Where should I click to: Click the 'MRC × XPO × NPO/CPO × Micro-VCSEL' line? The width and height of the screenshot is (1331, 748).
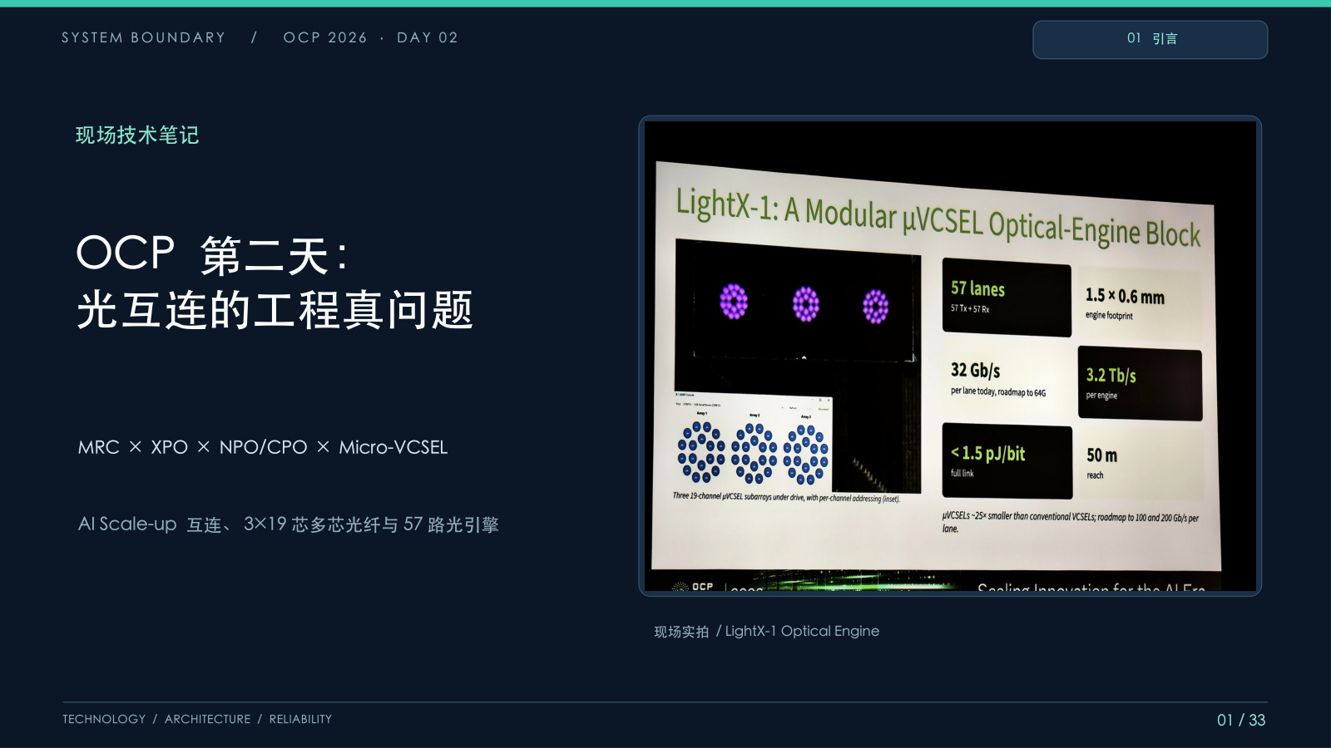coord(263,447)
